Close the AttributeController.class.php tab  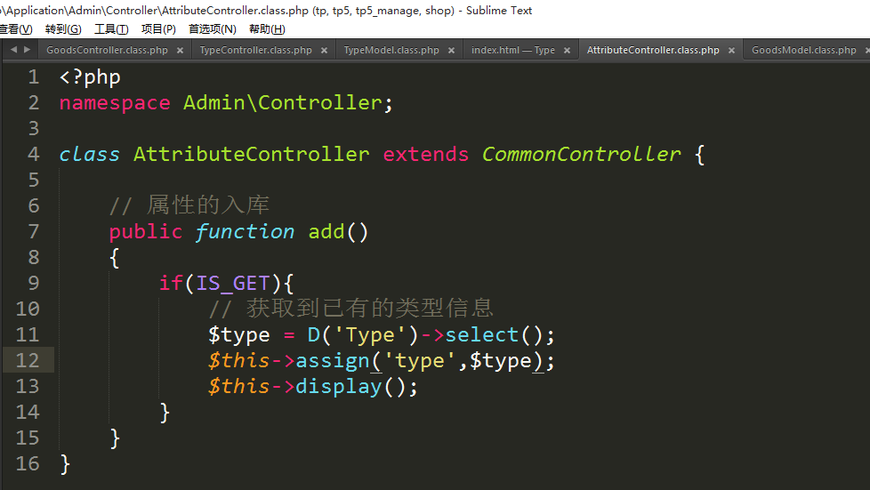pyautogui.click(x=731, y=51)
